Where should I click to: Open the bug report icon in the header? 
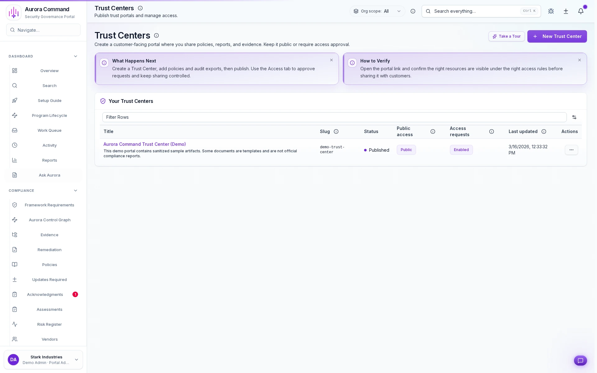(x=551, y=11)
